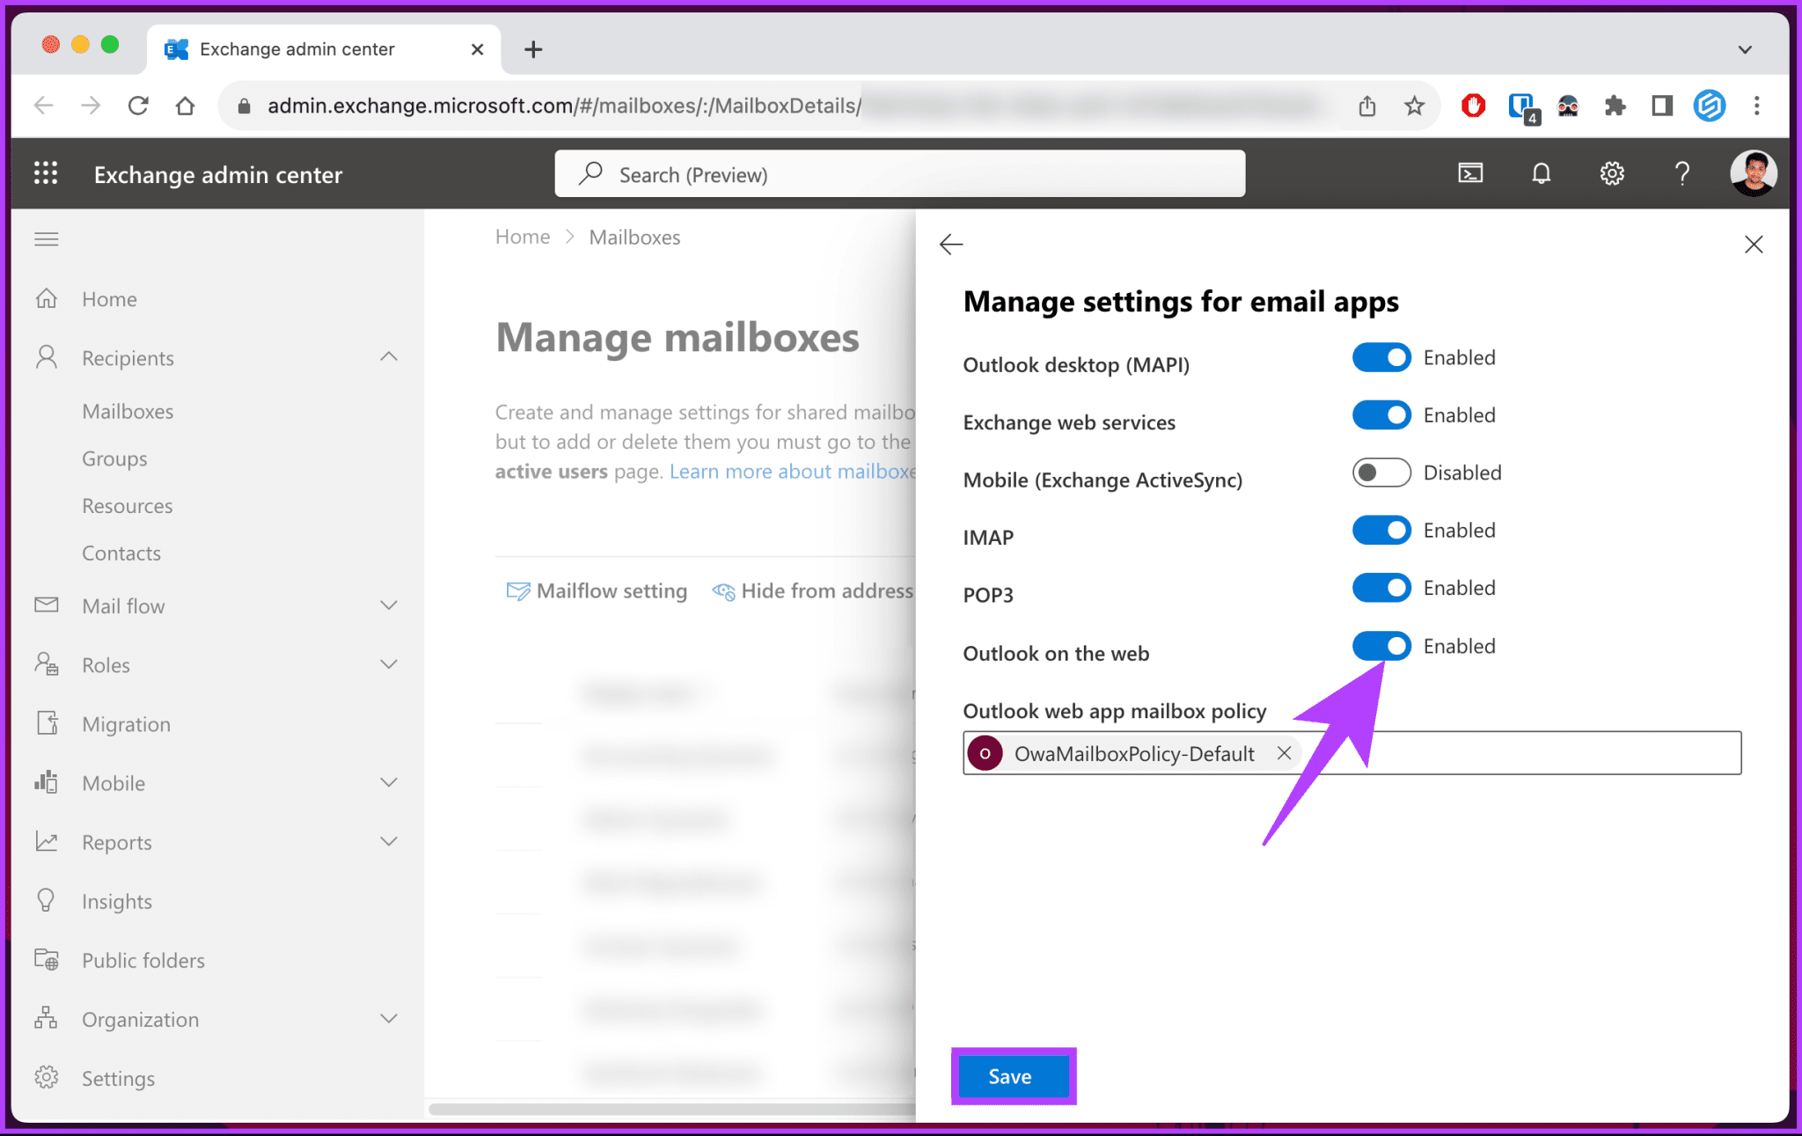
Task: Open the settings gear in the admin header
Action: tap(1612, 173)
